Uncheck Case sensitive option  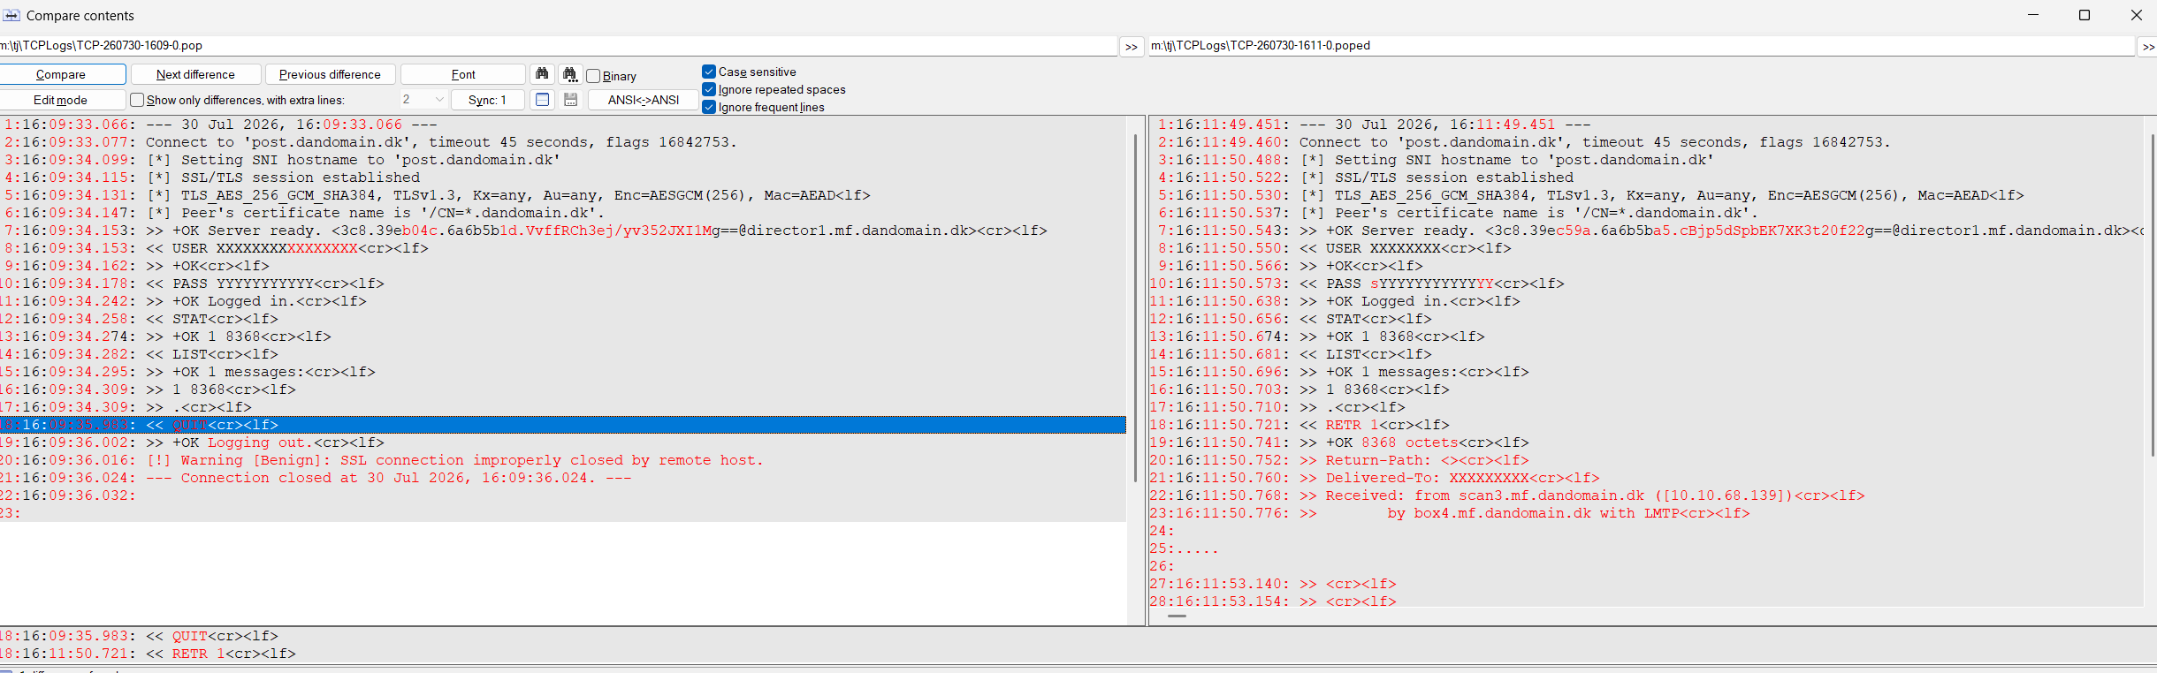click(x=709, y=72)
